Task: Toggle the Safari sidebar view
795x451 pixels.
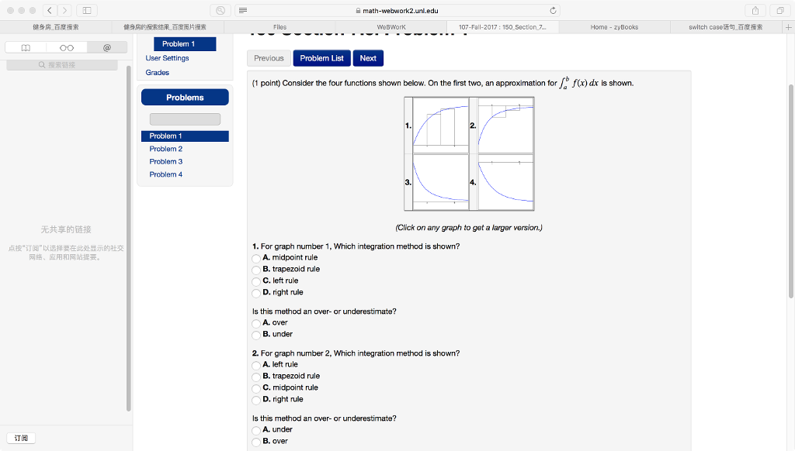Action: 87,11
